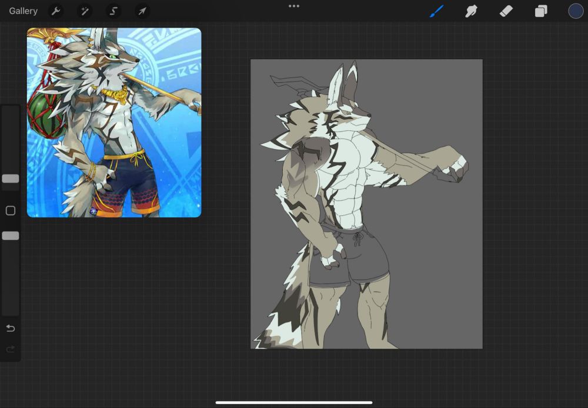Tap the reference image thumbnail
588x408 pixels.
(x=114, y=122)
